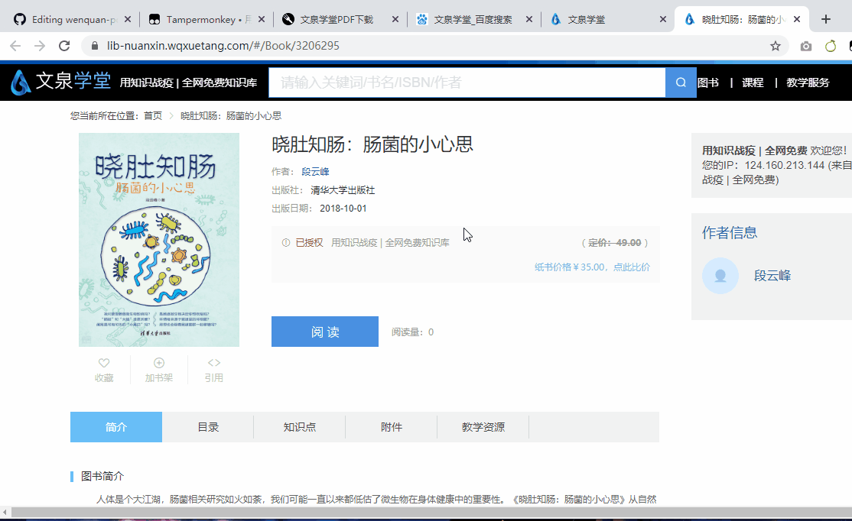This screenshot has height=521, width=852.
Task: Click the camera extension icon
Action: pyautogui.click(x=806, y=46)
